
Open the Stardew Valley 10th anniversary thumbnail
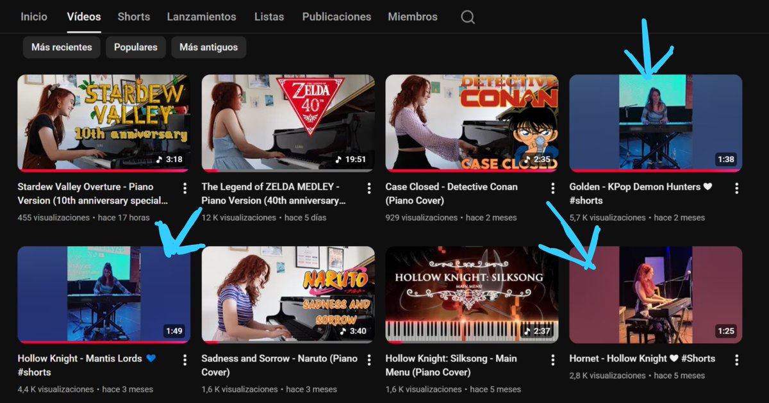click(x=104, y=123)
